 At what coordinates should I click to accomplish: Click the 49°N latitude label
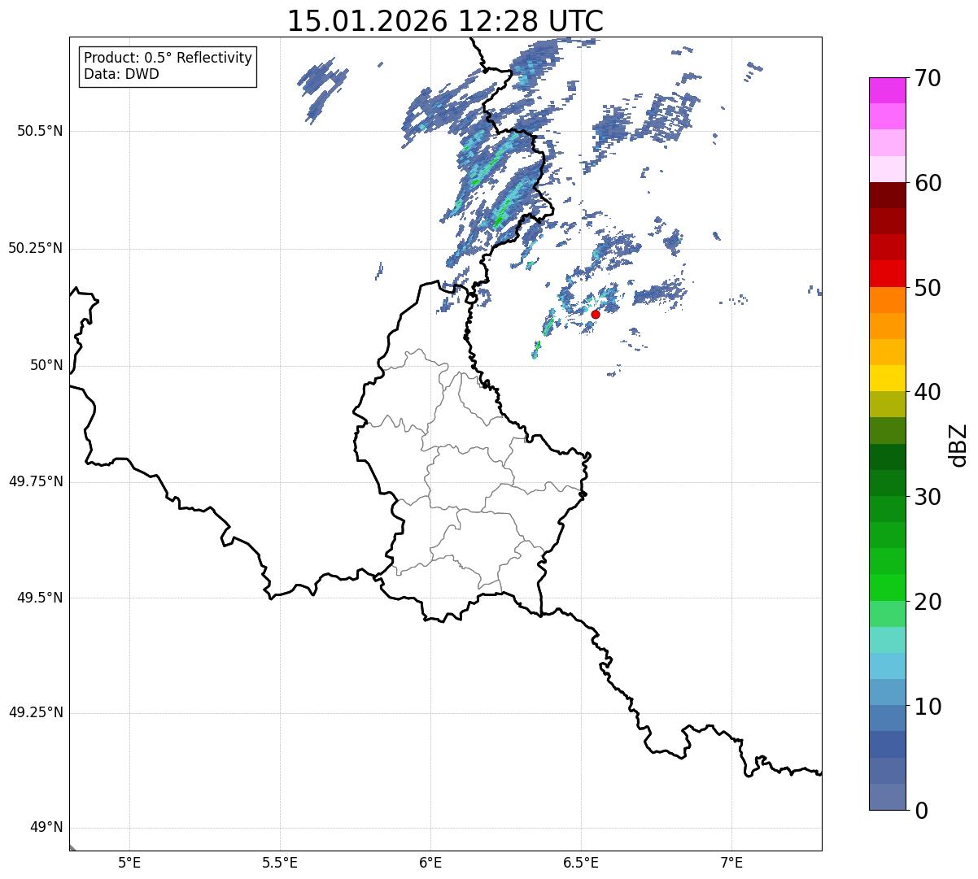pyautogui.click(x=46, y=828)
